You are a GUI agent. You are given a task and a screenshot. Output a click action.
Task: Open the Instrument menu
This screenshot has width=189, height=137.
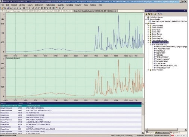coord(39,5)
